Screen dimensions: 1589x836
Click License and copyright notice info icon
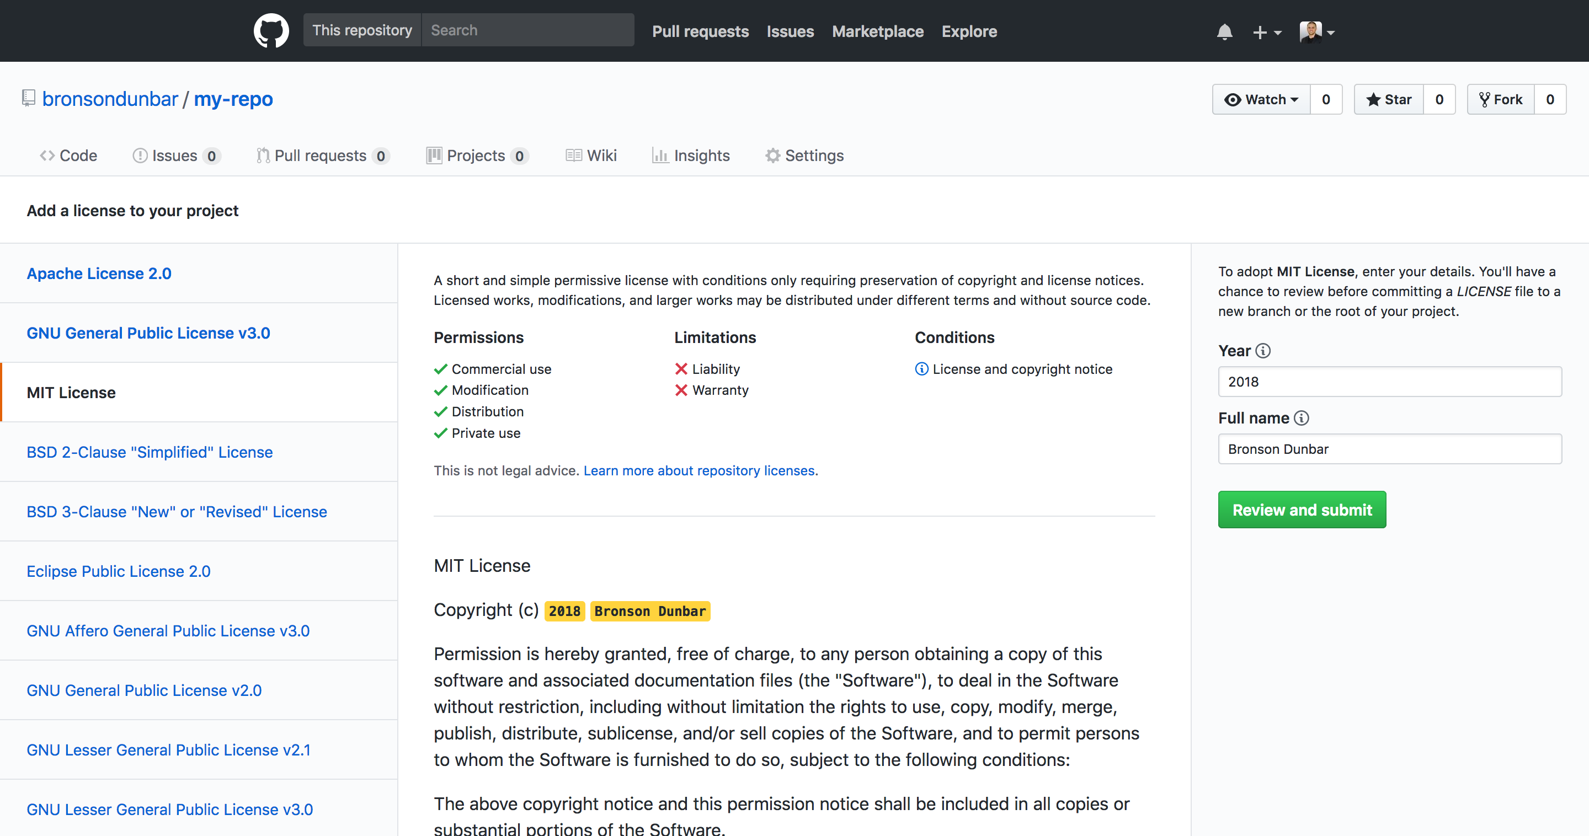click(x=921, y=369)
